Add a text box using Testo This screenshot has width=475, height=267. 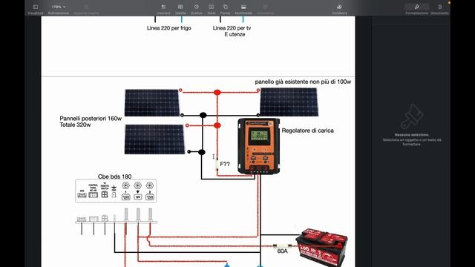211,9
